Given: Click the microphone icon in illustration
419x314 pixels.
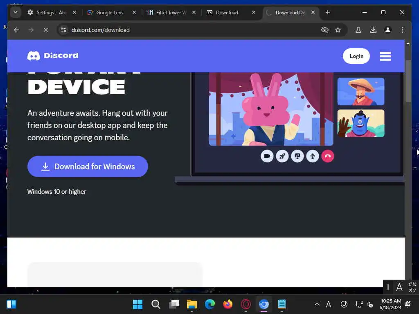Looking at the screenshot, I should pyautogui.click(x=313, y=156).
